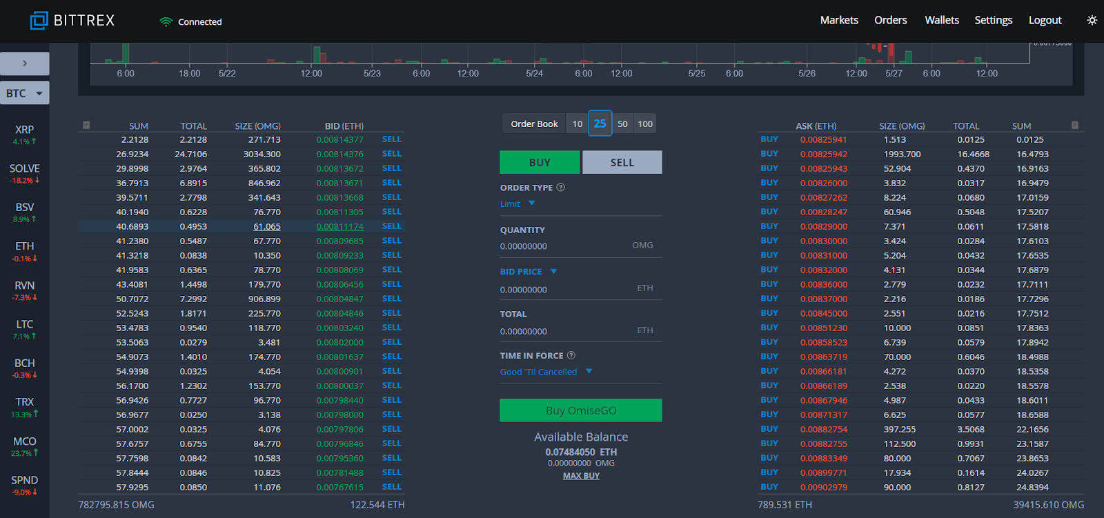Open the Markets menu
1104x518 pixels.
pyautogui.click(x=839, y=21)
